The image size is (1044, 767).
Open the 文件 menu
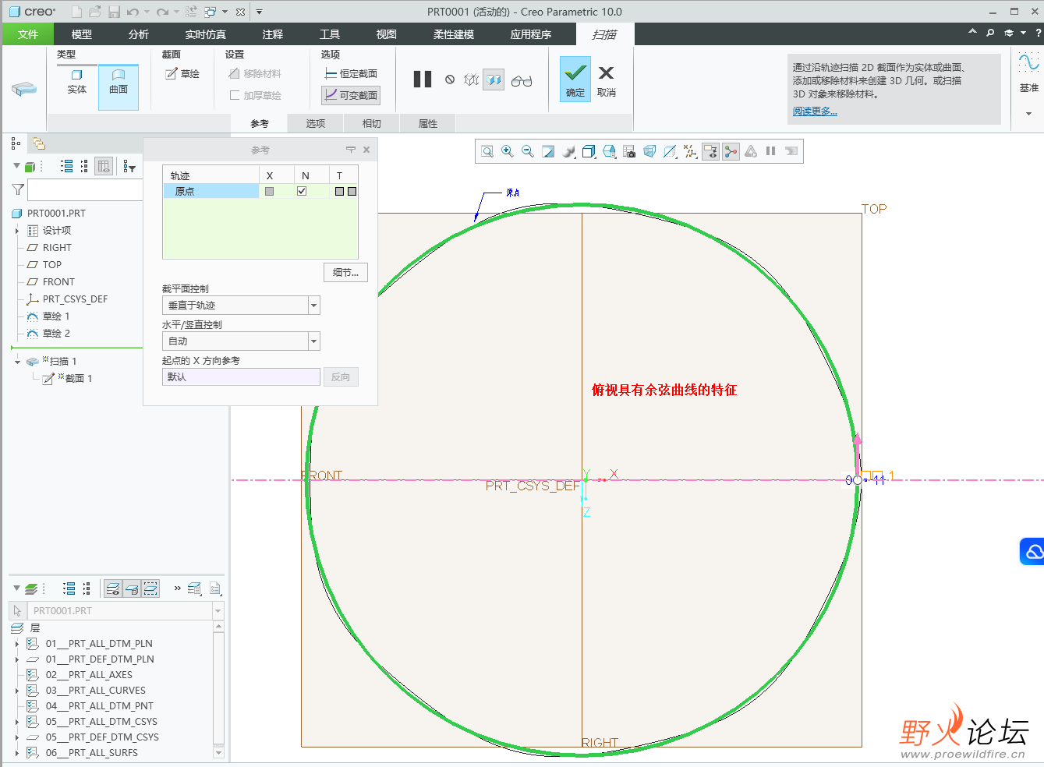(28, 34)
